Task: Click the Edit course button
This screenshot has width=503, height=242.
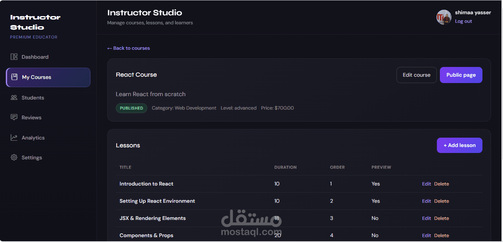Action: click(x=416, y=75)
